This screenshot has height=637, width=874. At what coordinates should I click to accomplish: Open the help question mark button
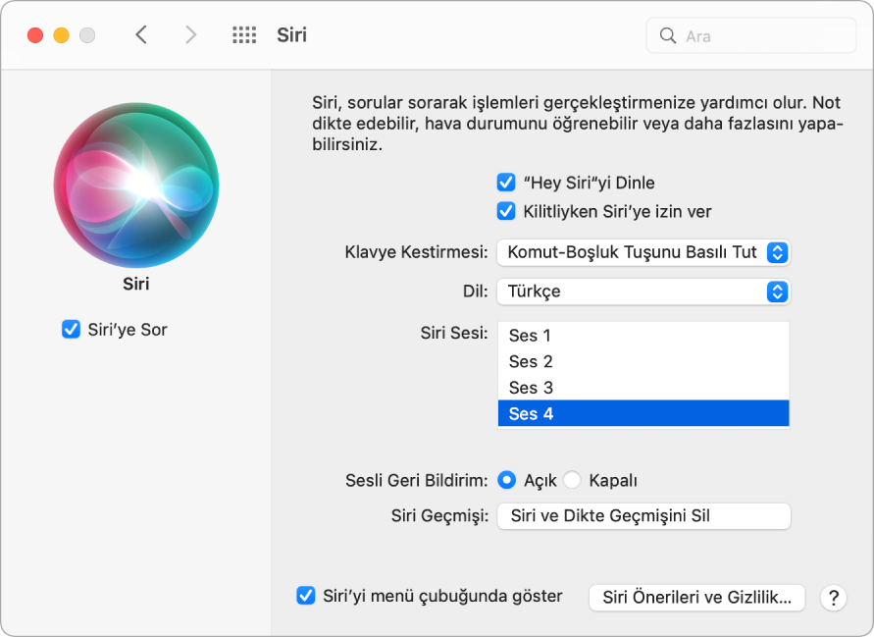tap(833, 598)
